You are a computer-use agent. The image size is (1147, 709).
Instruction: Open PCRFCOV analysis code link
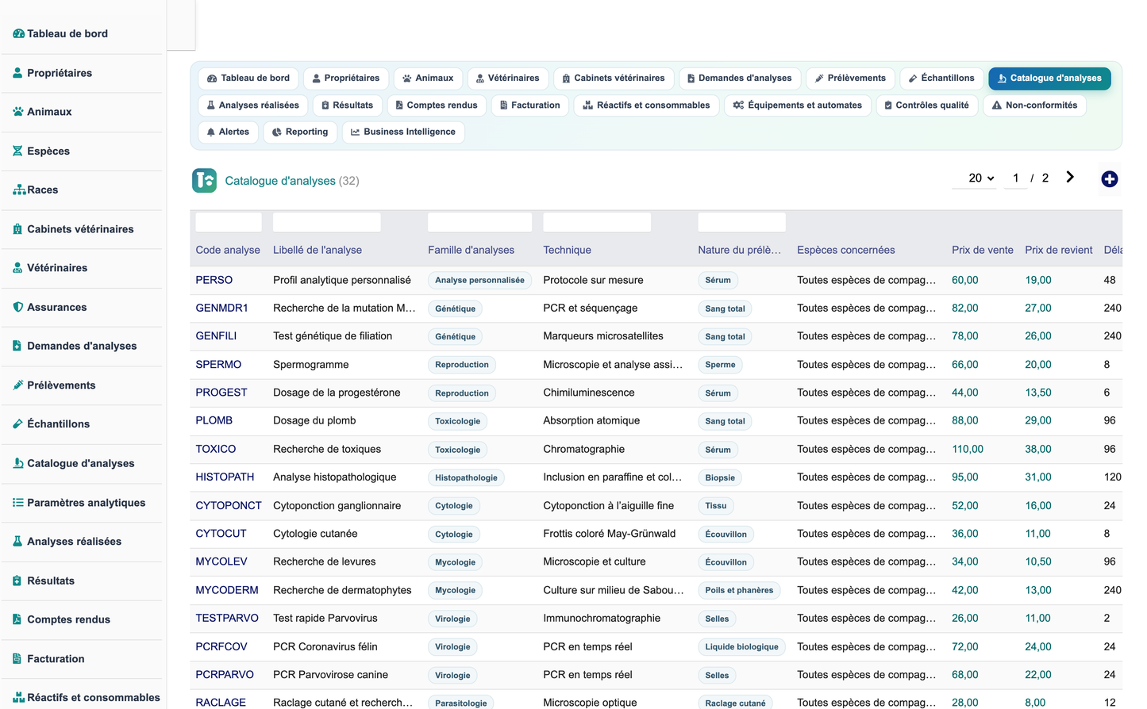(x=221, y=646)
